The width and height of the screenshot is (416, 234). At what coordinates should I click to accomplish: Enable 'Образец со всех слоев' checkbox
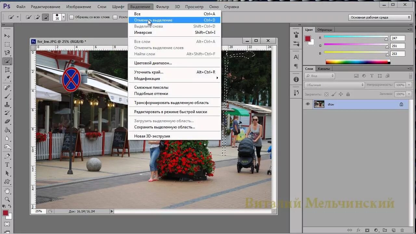(x=71, y=17)
